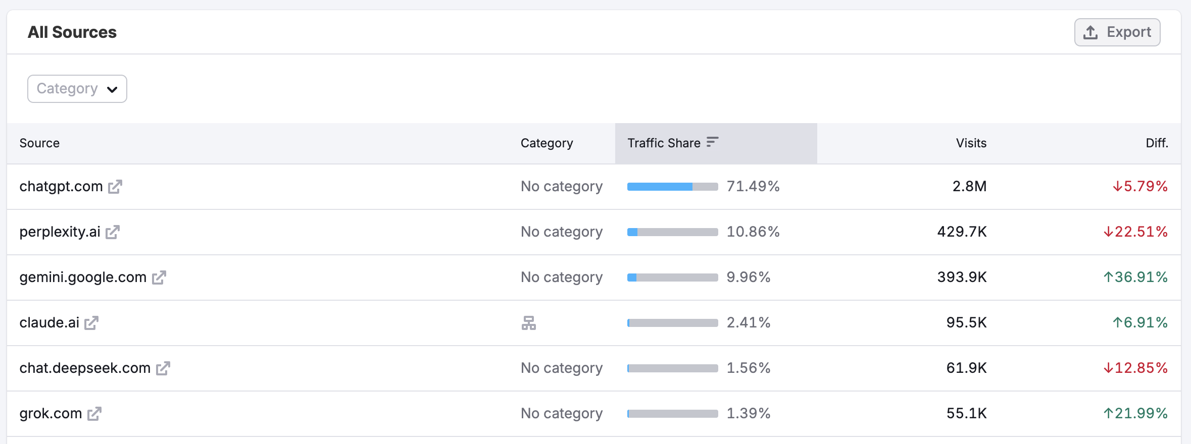Viewport: 1191px width, 444px height.
Task: Open gemini.google.com via its external link icon
Action: [x=159, y=277]
